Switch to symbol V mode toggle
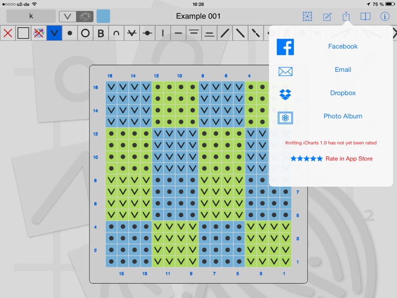 click(68, 17)
